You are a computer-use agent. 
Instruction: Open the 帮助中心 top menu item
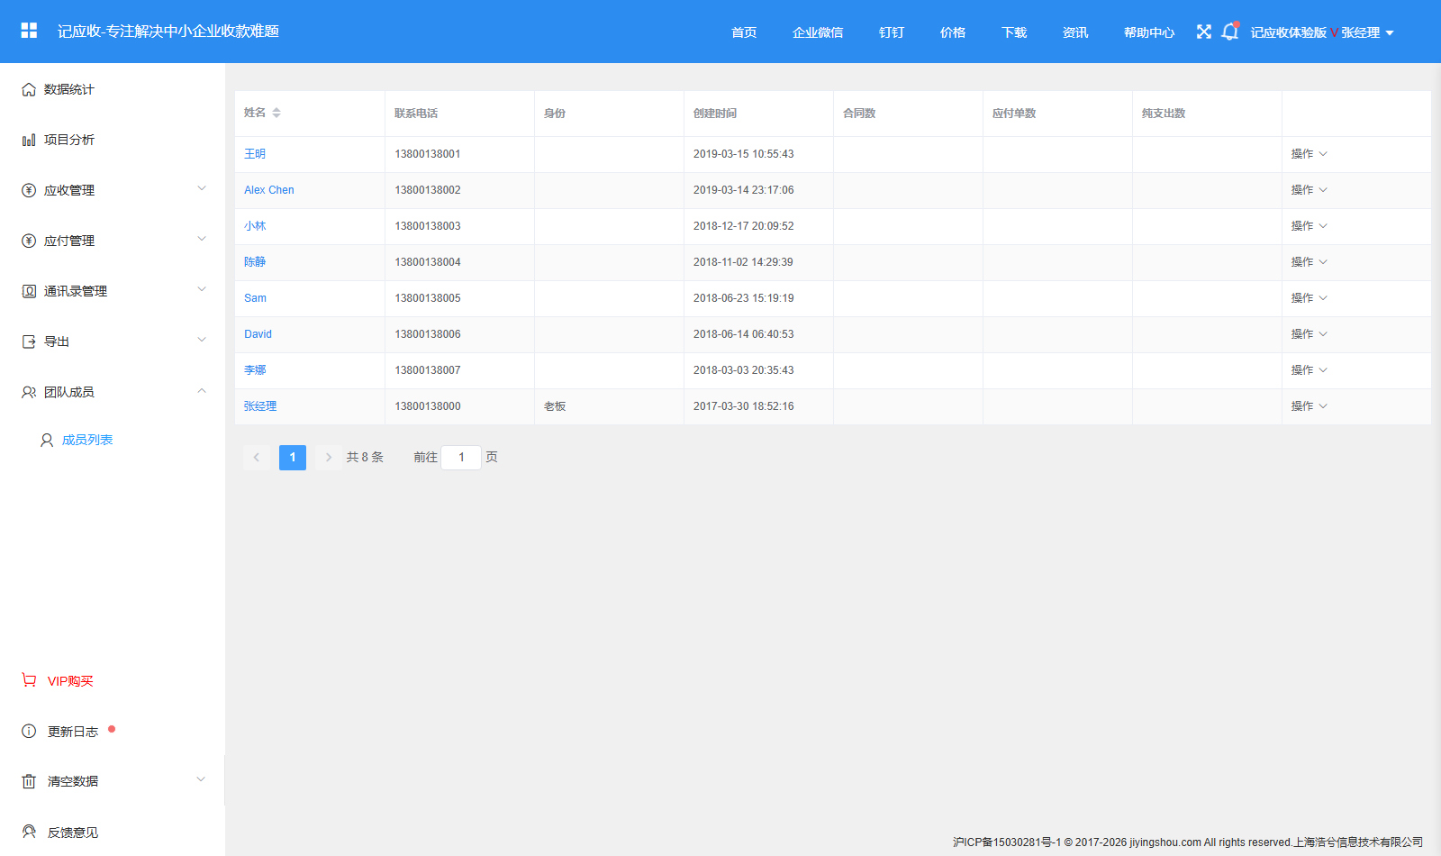point(1149,32)
